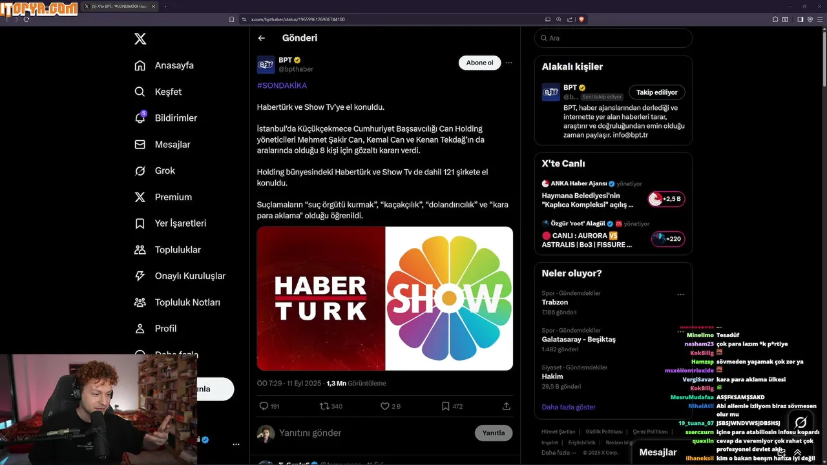Open Habertürk and Show TV image

385,298
